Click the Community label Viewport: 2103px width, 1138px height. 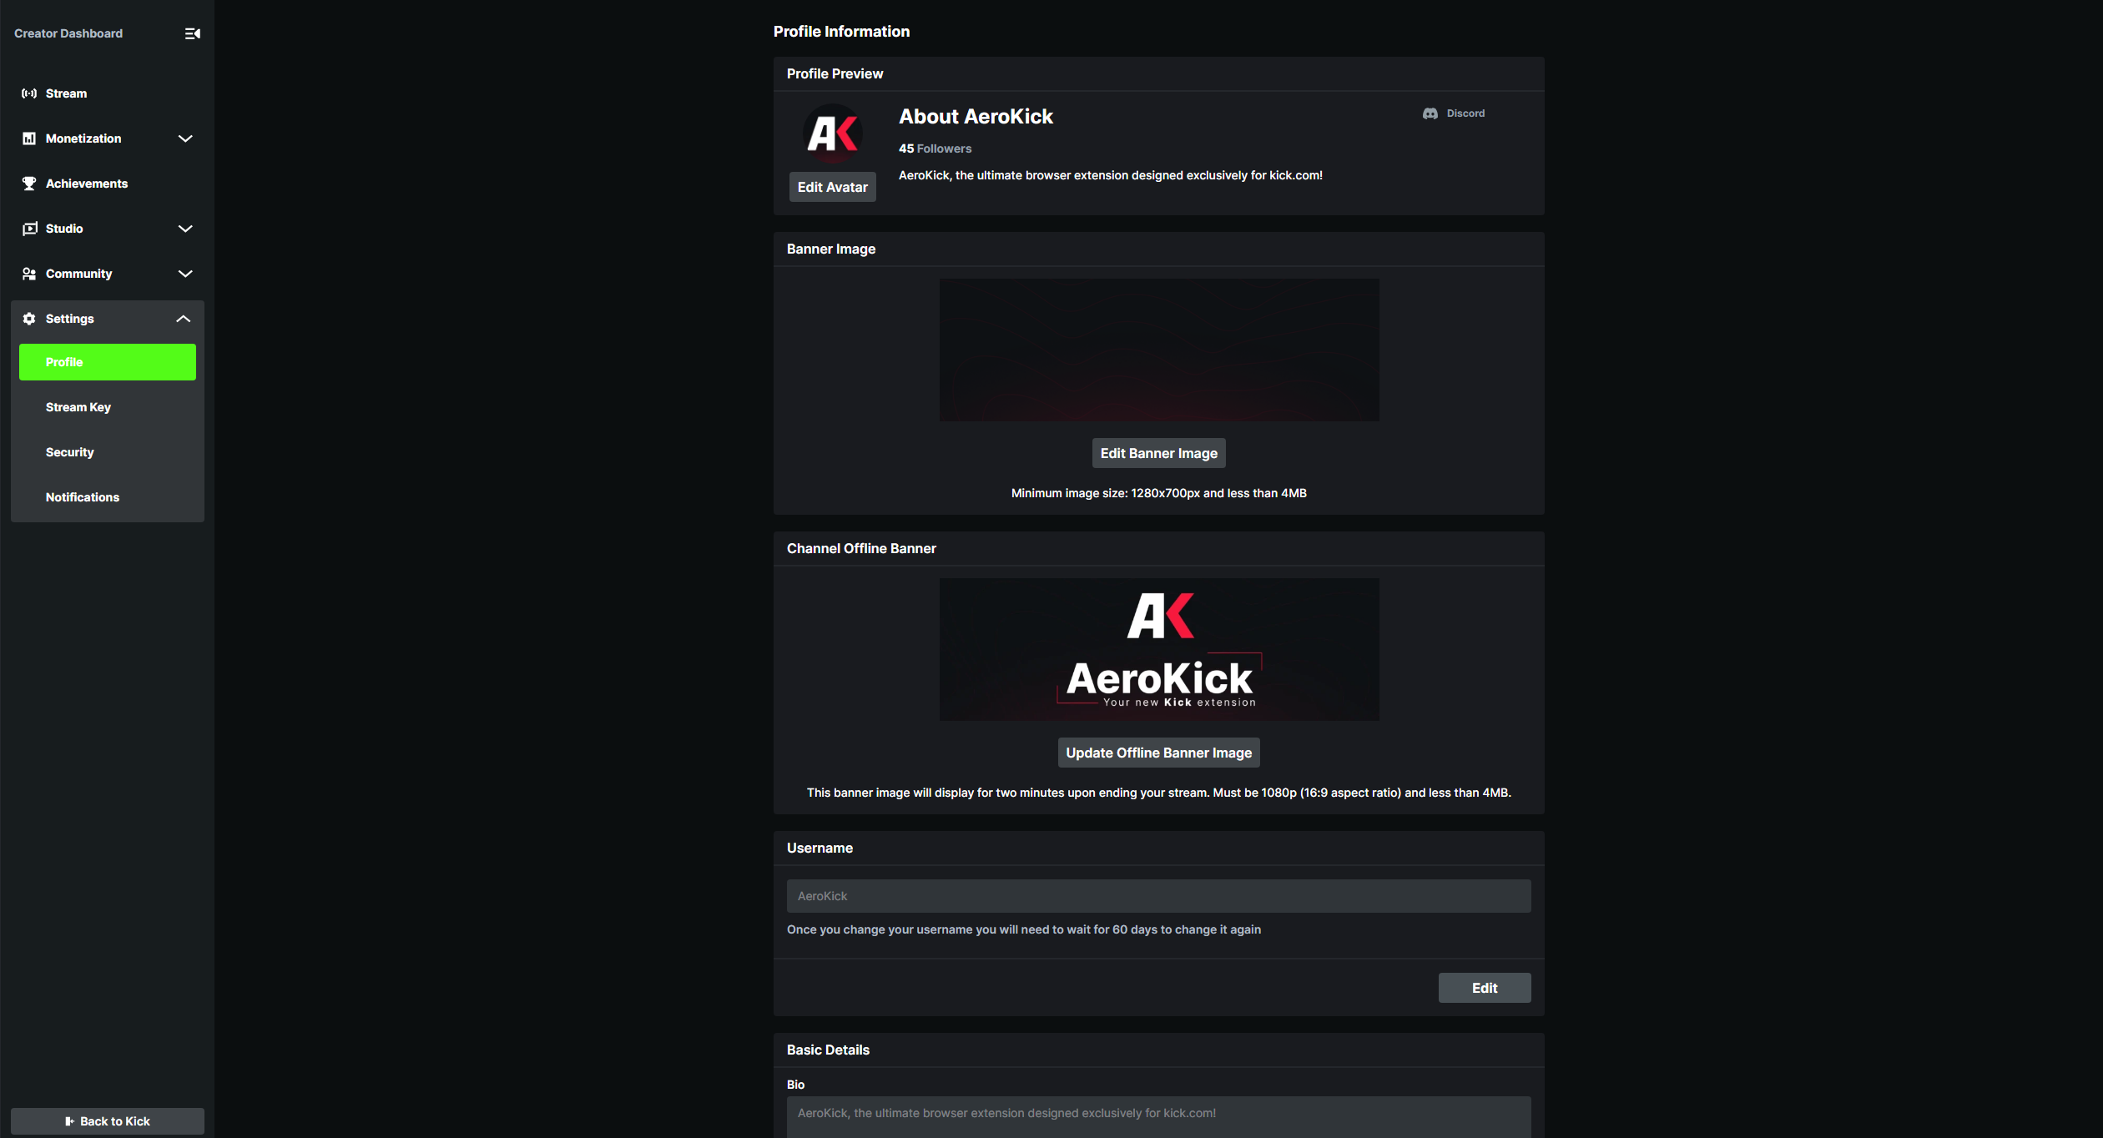pyautogui.click(x=78, y=274)
